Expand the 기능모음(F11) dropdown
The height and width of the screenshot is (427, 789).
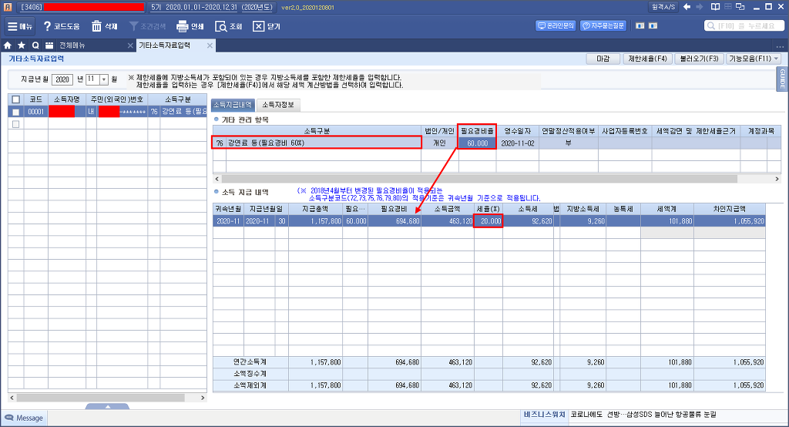click(x=754, y=59)
